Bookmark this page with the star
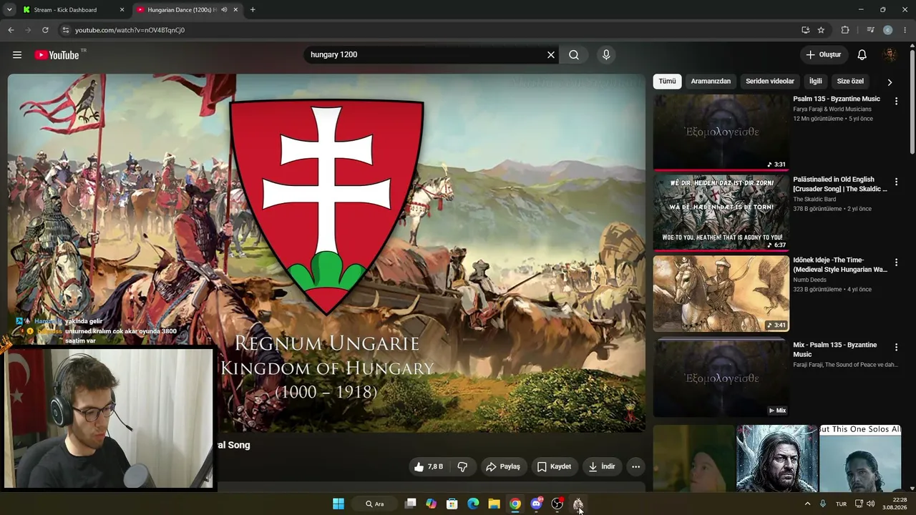The image size is (916, 515). tap(821, 30)
